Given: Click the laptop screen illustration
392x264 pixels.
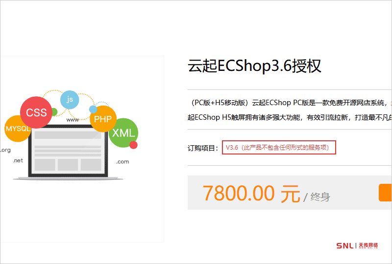Looking at the screenshot, I should [x=68, y=152].
